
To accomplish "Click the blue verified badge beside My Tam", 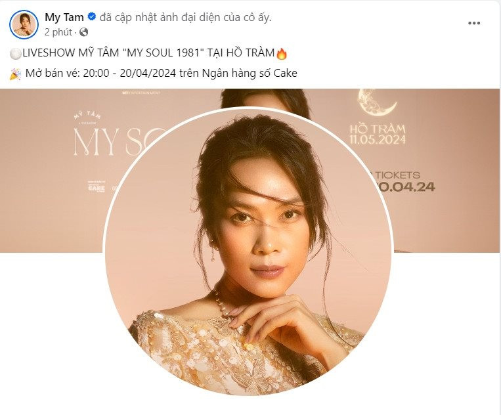I will [x=92, y=16].
